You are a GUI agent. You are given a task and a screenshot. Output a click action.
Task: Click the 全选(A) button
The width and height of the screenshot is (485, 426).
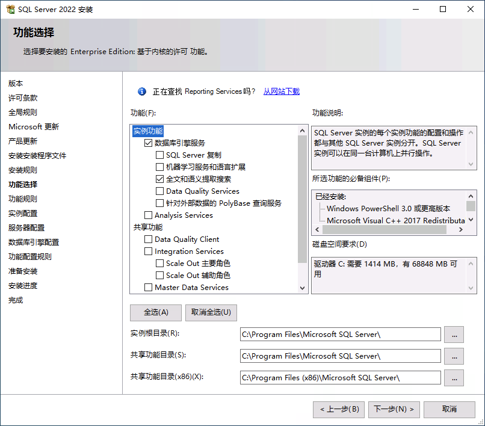[156, 312]
